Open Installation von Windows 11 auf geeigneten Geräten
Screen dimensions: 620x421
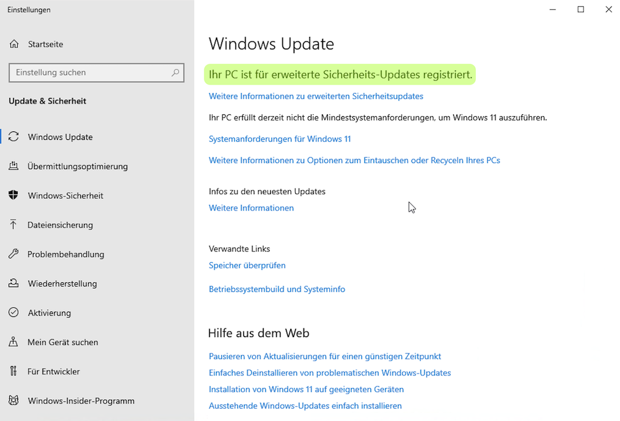[306, 389]
